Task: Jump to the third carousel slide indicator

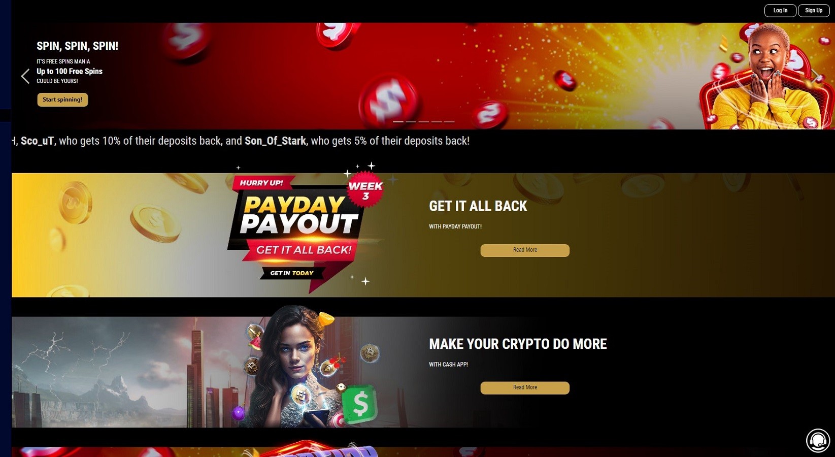Action: click(x=423, y=122)
